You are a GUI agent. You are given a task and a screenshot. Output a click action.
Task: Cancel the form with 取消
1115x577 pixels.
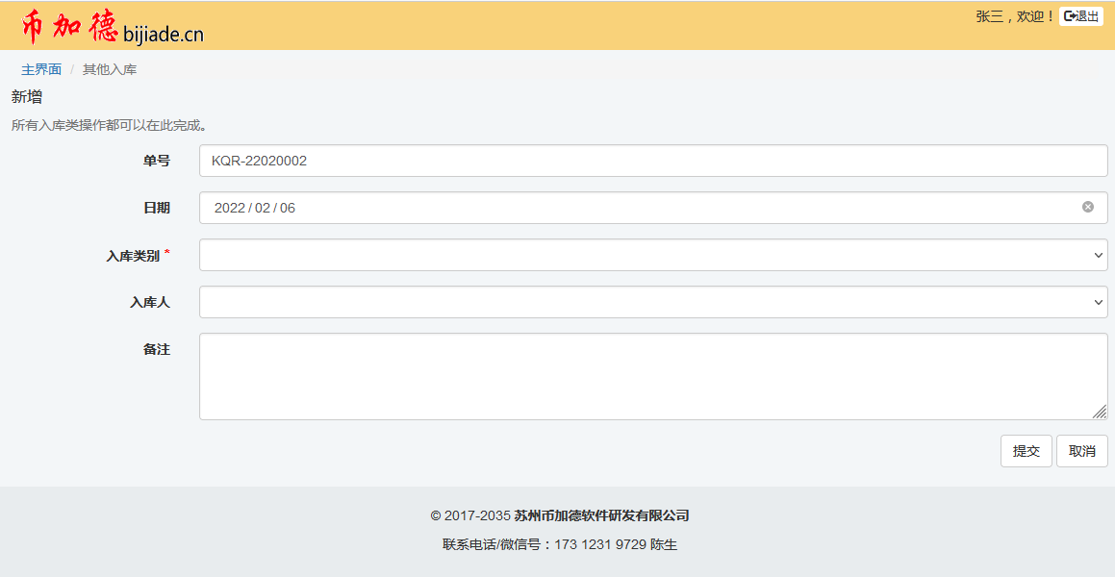point(1081,451)
